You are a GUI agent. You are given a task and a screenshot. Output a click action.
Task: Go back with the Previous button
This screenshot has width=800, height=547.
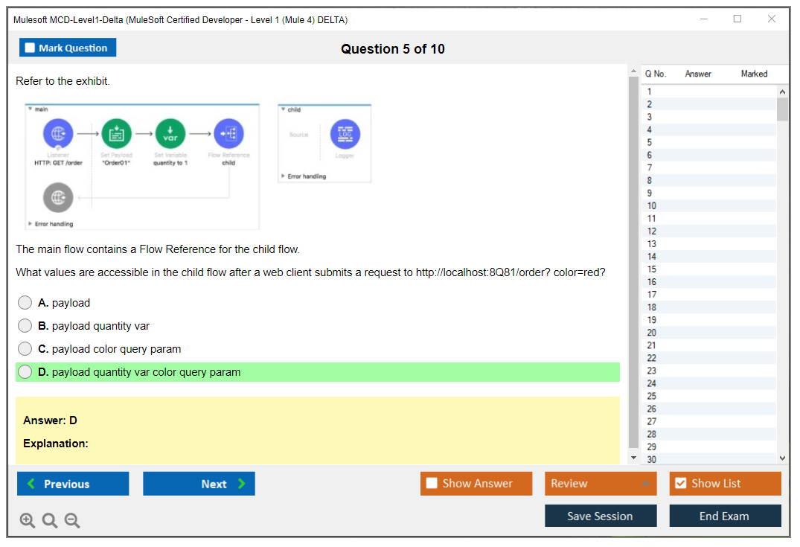(x=73, y=484)
